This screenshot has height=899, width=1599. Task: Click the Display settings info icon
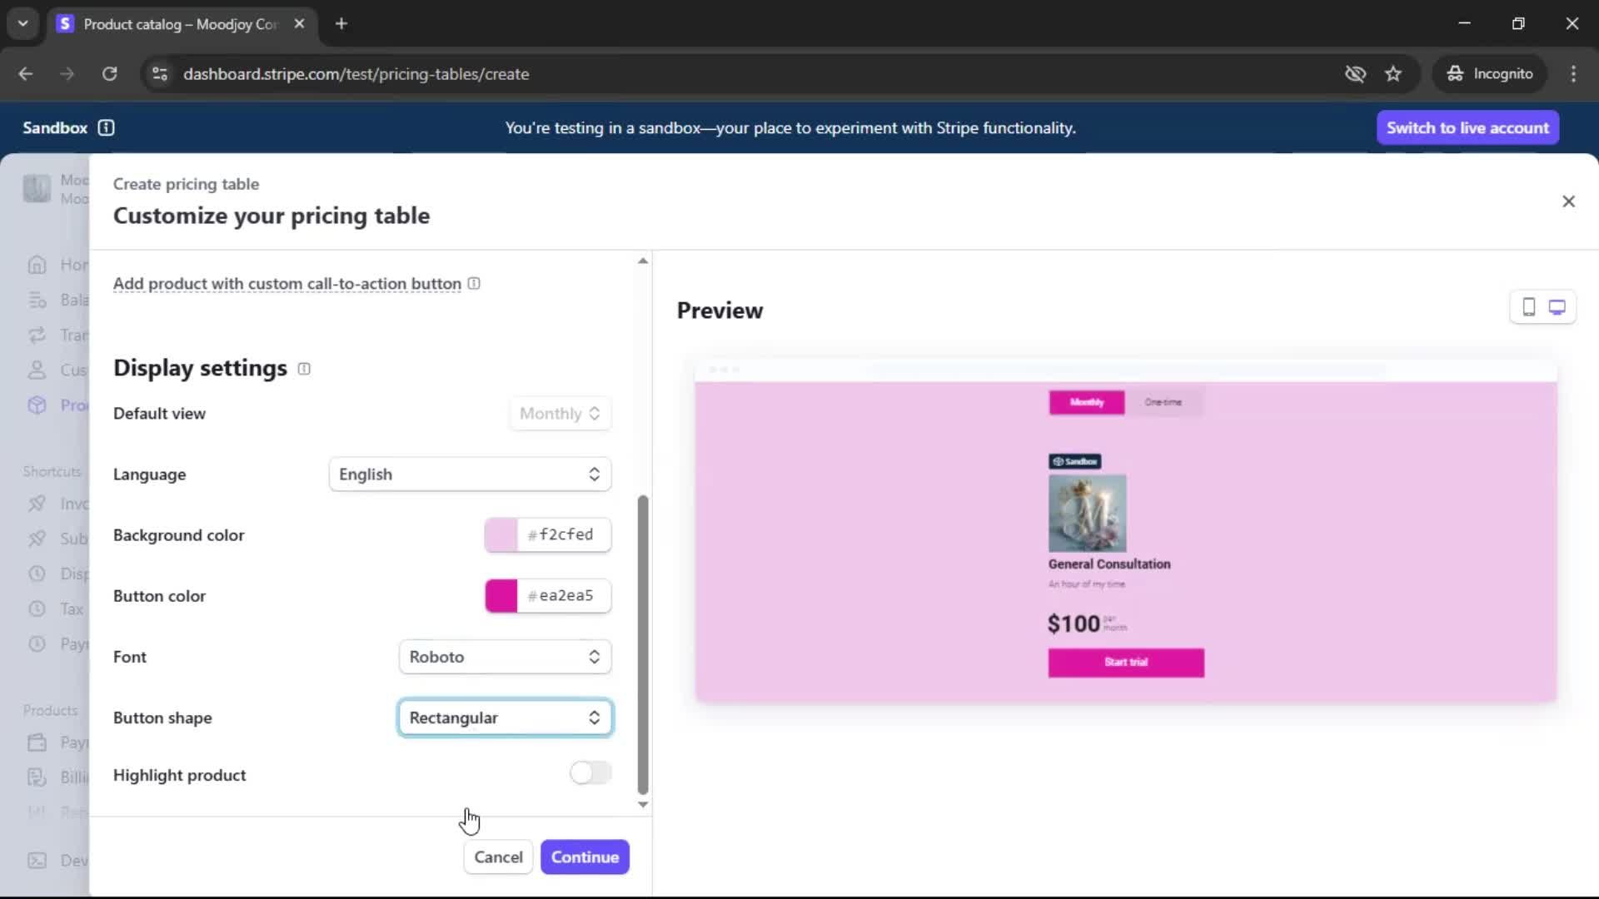(x=304, y=369)
